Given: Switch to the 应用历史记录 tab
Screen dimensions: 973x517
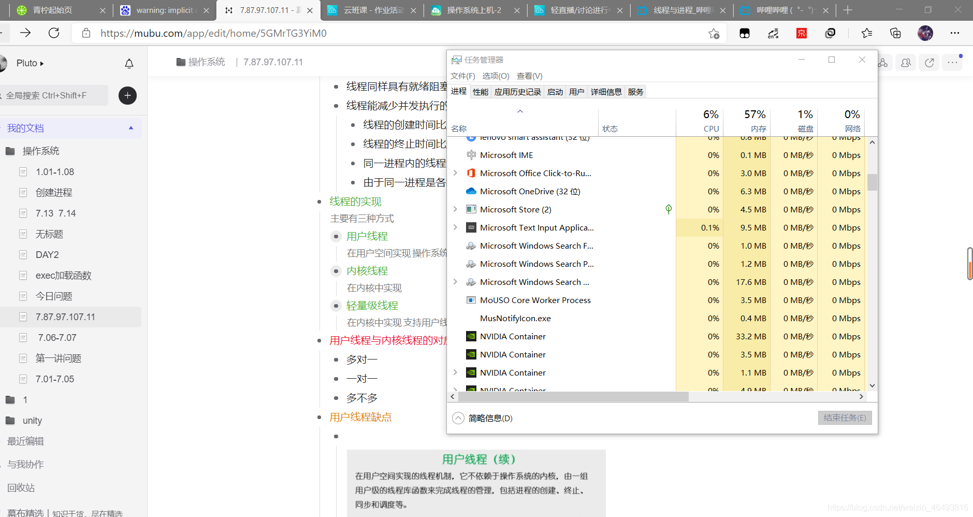Looking at the screenshot, I should coord(518,92).
